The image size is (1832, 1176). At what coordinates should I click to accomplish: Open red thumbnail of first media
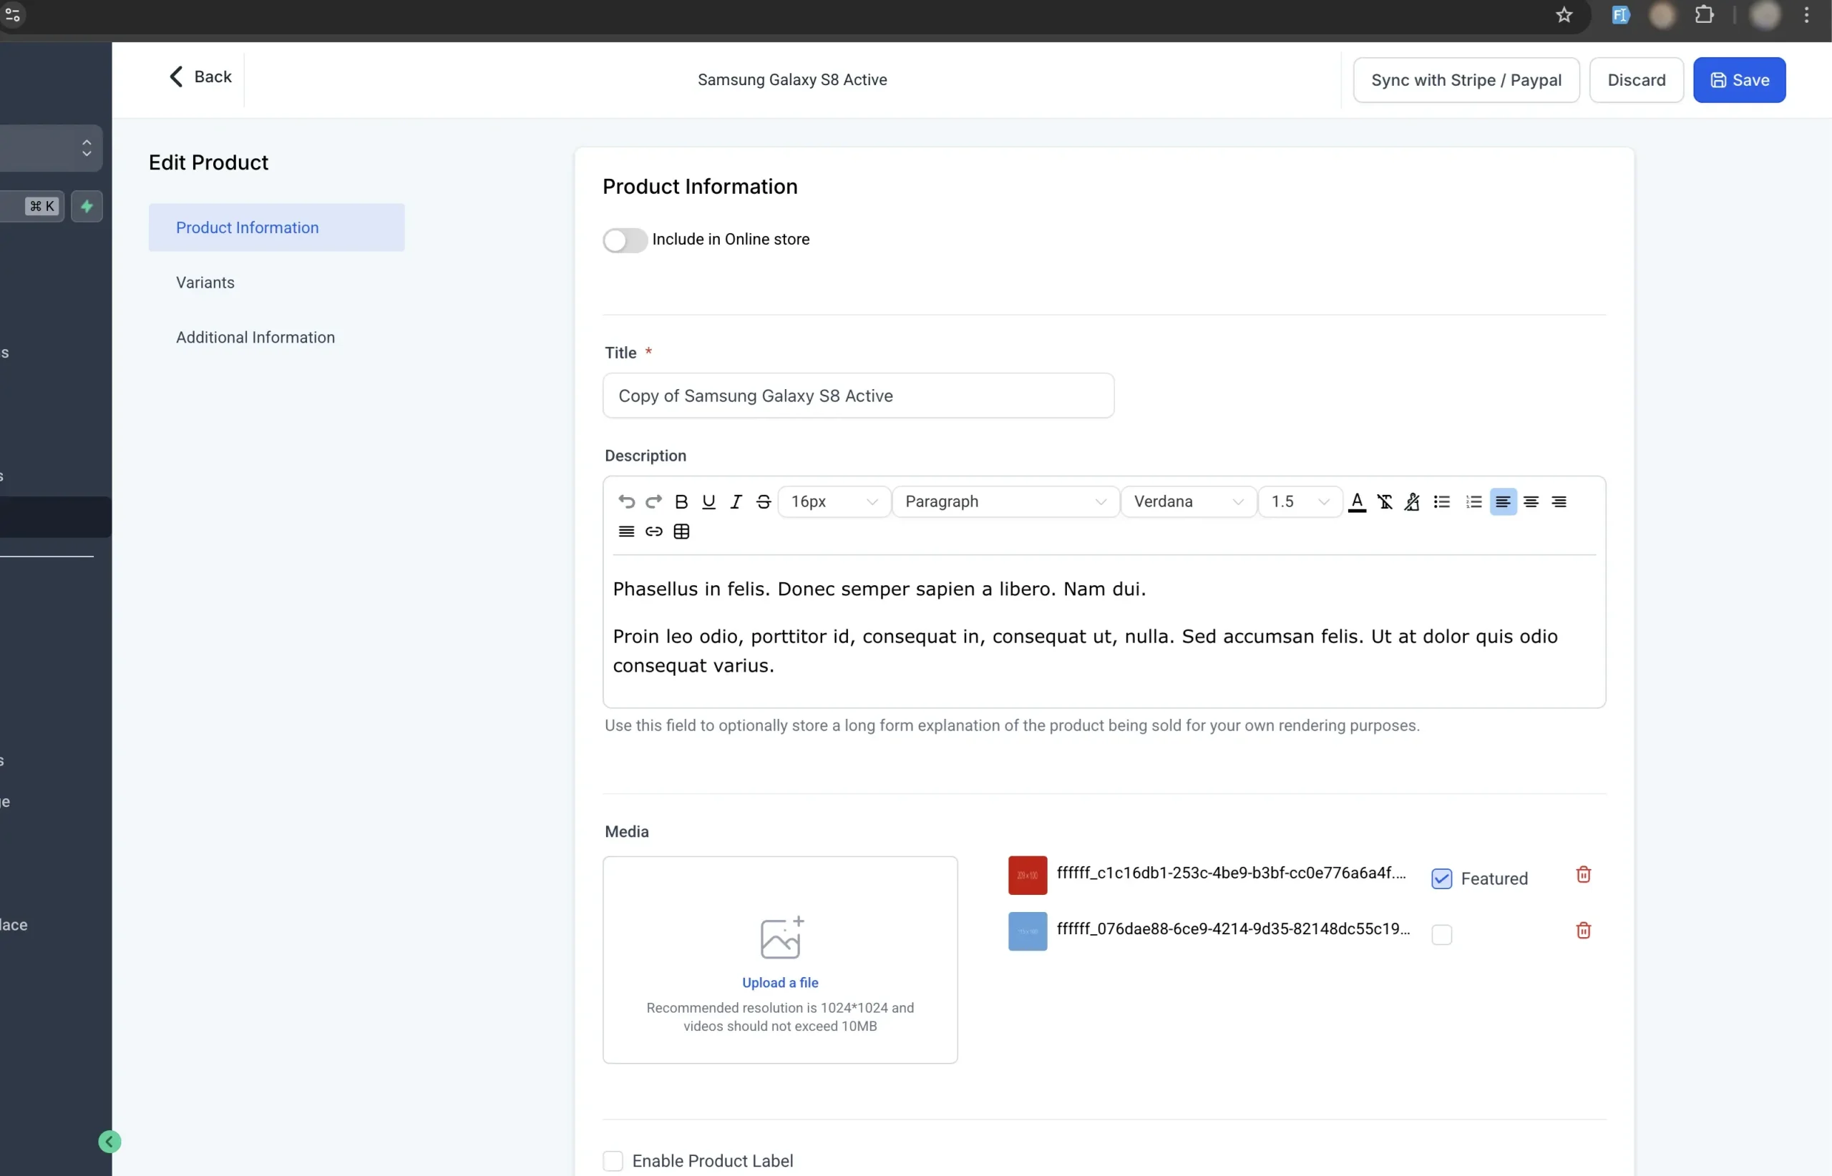point(1027,875)
